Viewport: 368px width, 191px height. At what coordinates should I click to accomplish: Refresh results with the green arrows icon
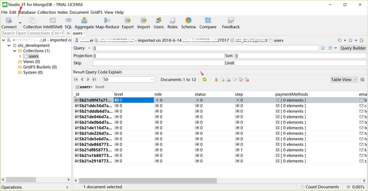click(205, 79)
